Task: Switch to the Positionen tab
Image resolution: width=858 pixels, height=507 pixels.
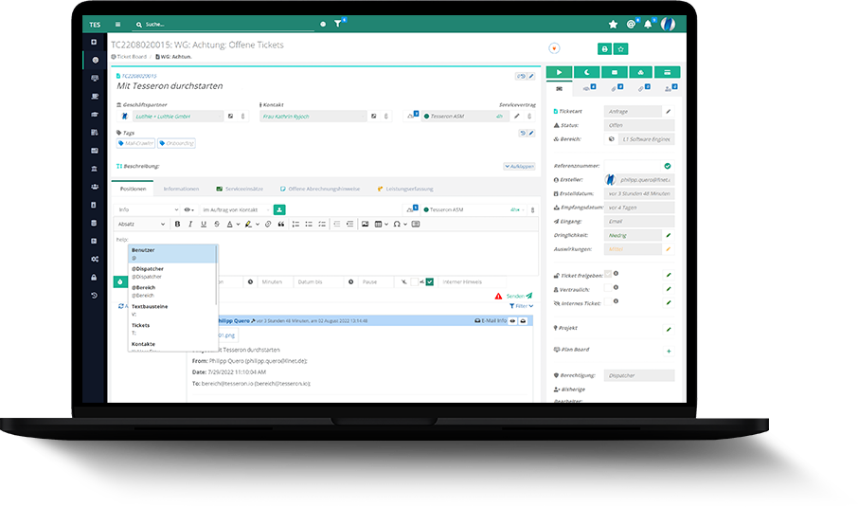Action: [133, 189]
